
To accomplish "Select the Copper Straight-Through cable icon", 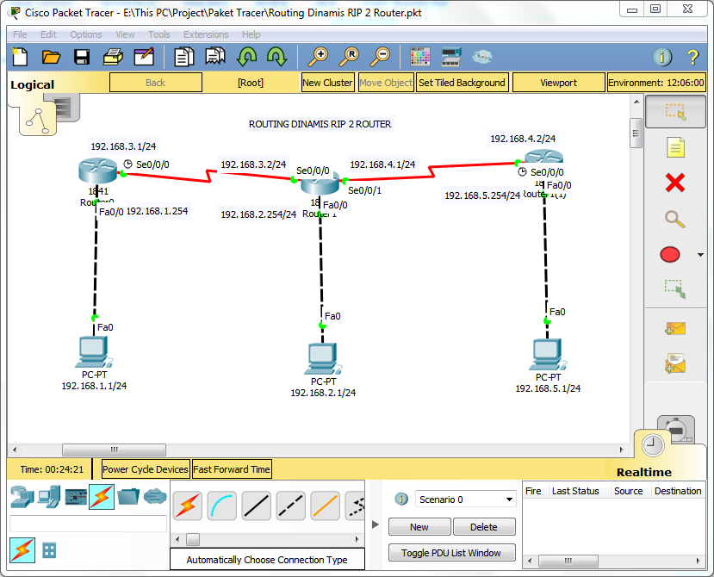I will [x=255, y=506].
